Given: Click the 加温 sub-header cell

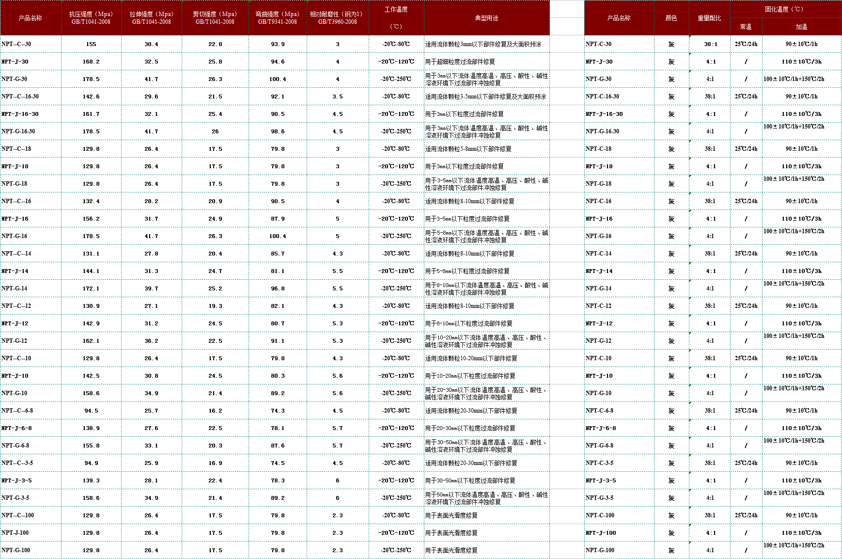Looking at the screenshot, I should 801,27.
